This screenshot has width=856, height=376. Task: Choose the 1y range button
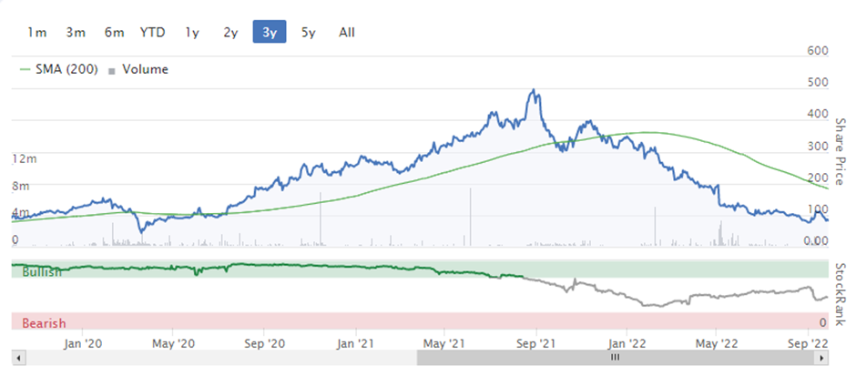click(191, 32)
